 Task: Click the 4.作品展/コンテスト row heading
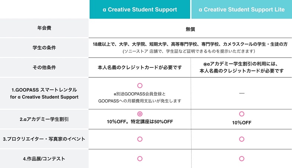[44, 159]
